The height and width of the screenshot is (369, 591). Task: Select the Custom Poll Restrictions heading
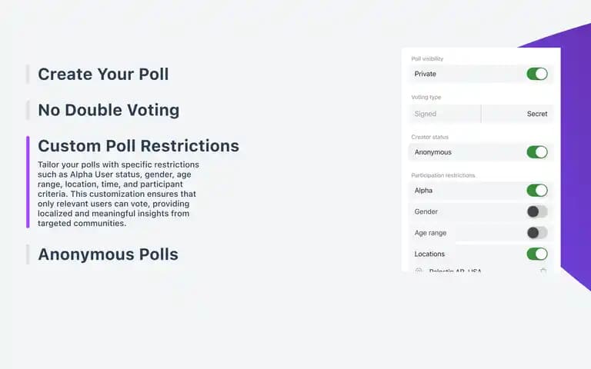point(139,146)
